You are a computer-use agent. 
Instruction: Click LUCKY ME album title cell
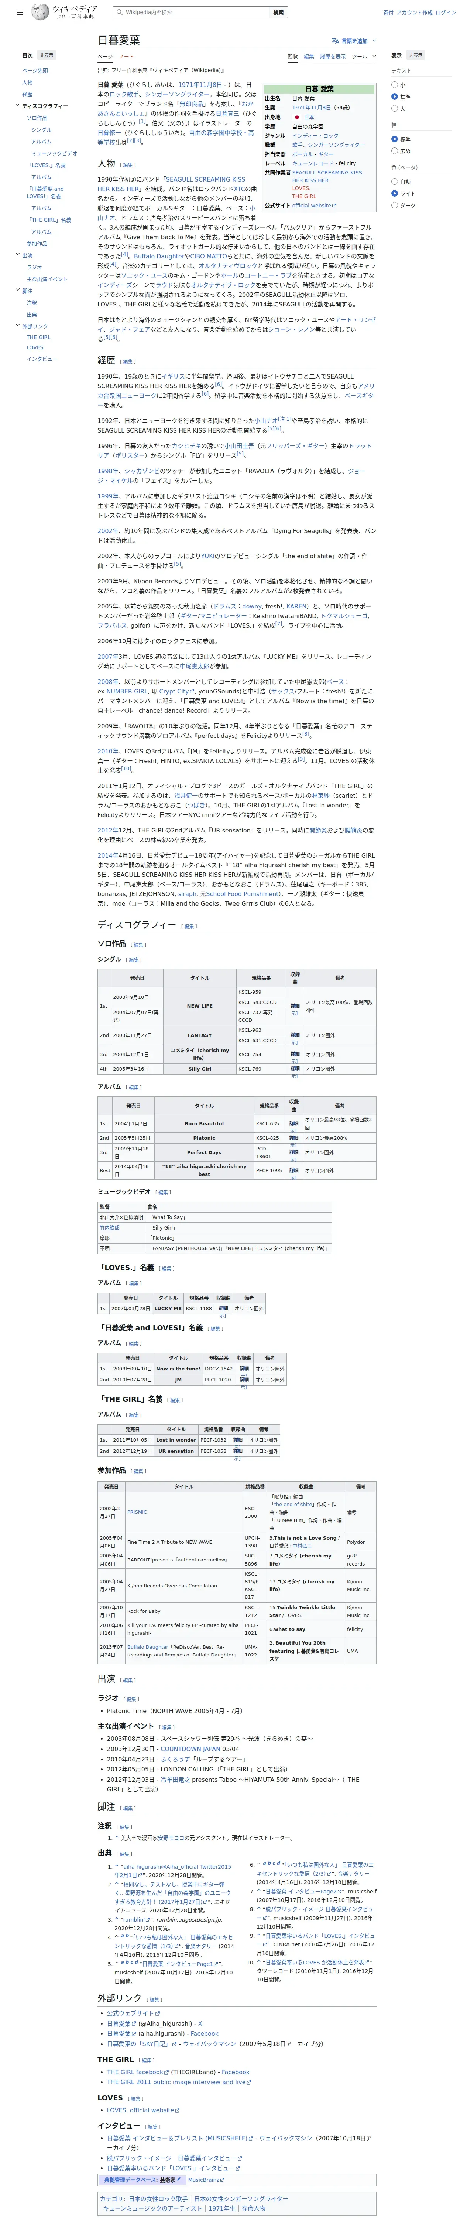(168, 1308)
